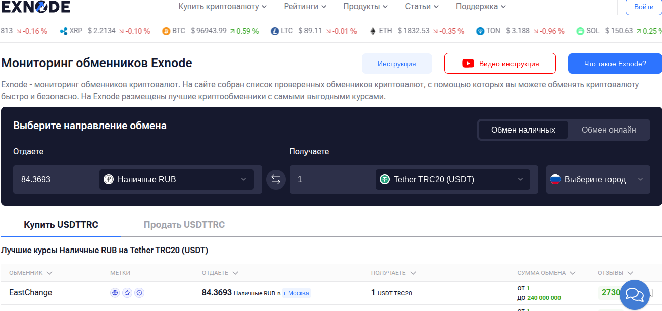Sort by СУММА ОБМЕНА column

[x=546, y=273]
